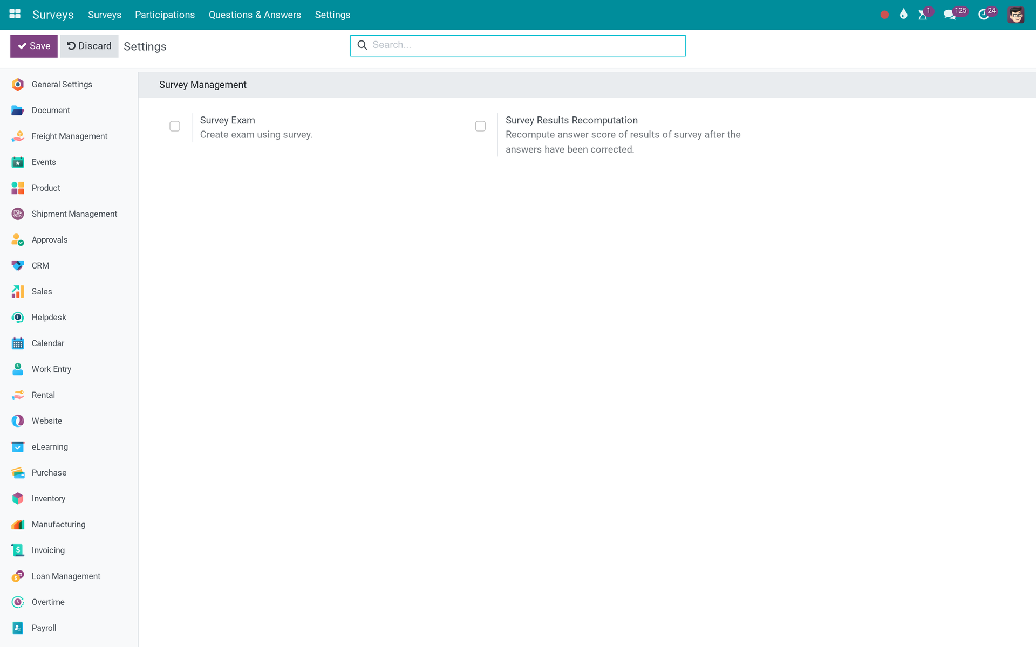The width and height of the screenshot is (1036, 647).
Task: Select the Freight Management sidebar label
Action: (70, 136)
